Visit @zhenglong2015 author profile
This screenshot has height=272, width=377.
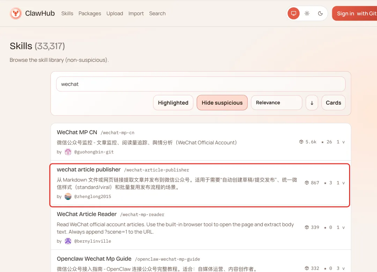(93, 197)
